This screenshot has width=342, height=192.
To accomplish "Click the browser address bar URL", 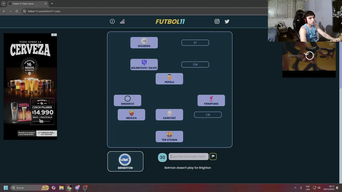I will 44,11.
